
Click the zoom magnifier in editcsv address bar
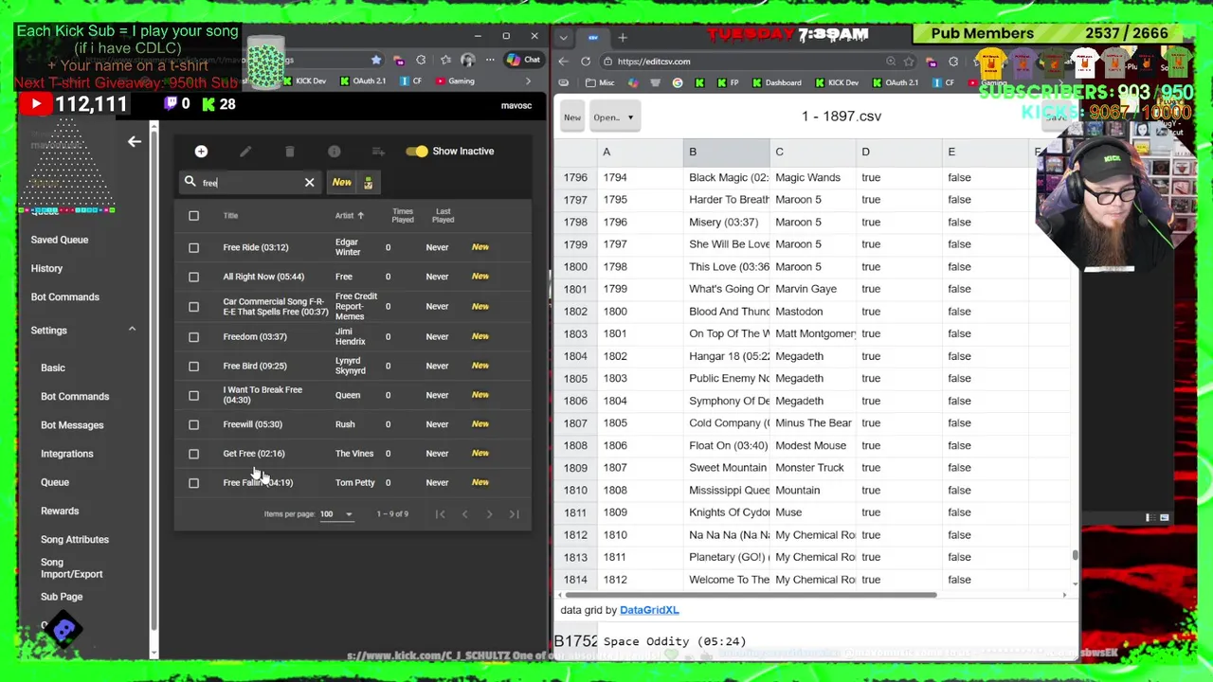click(891, 62)
